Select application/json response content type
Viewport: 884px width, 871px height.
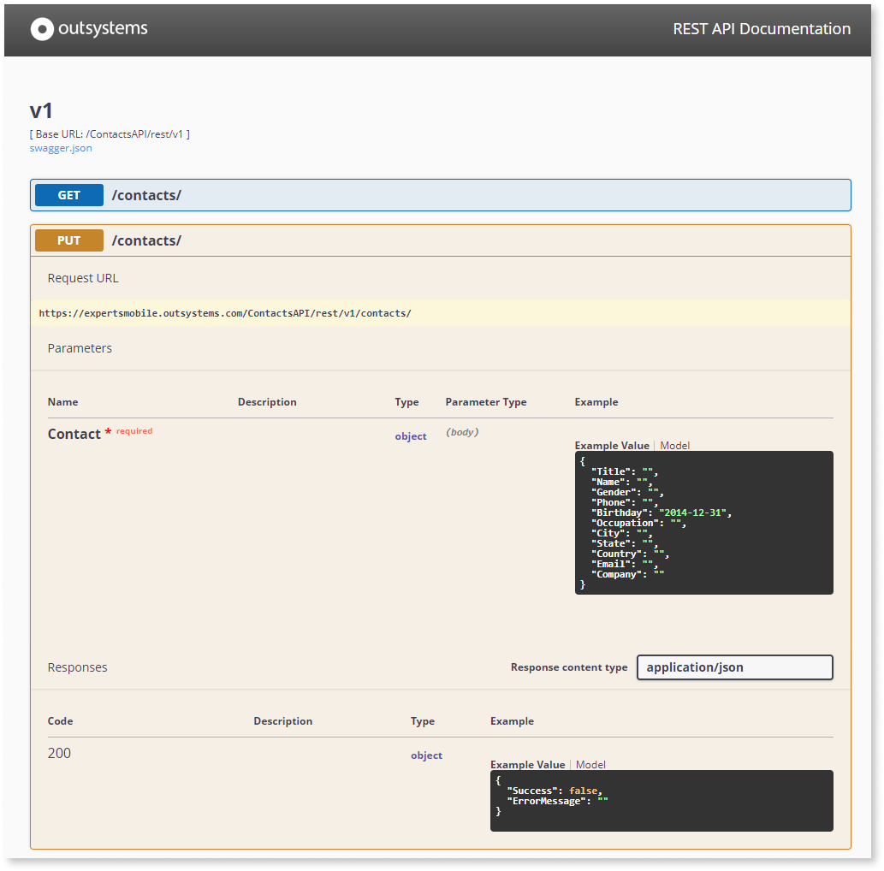click(734, 667)
